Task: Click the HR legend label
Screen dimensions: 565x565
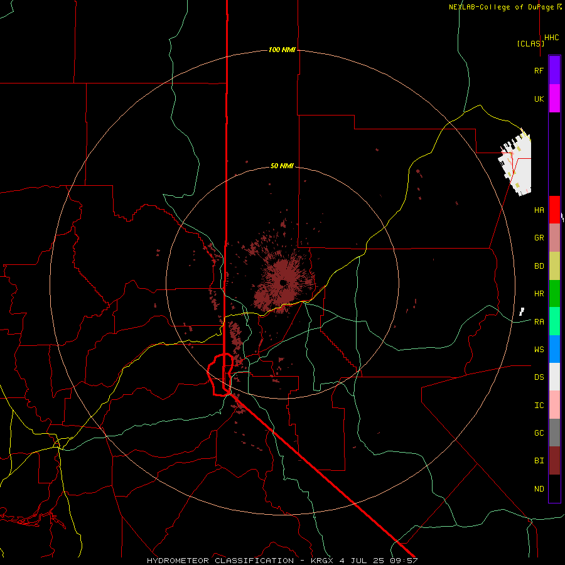Action: [539, 294]
